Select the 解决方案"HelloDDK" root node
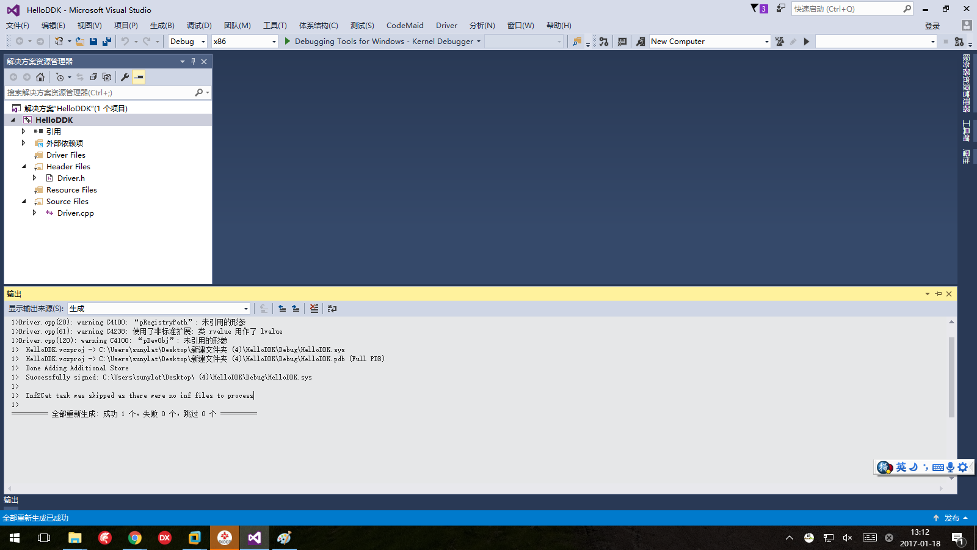Image resolution: width=977 pixels, height=550 pixels. coord(76,108)
